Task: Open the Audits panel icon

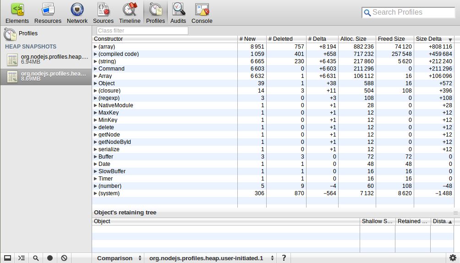Action: [x=178, y=9]
